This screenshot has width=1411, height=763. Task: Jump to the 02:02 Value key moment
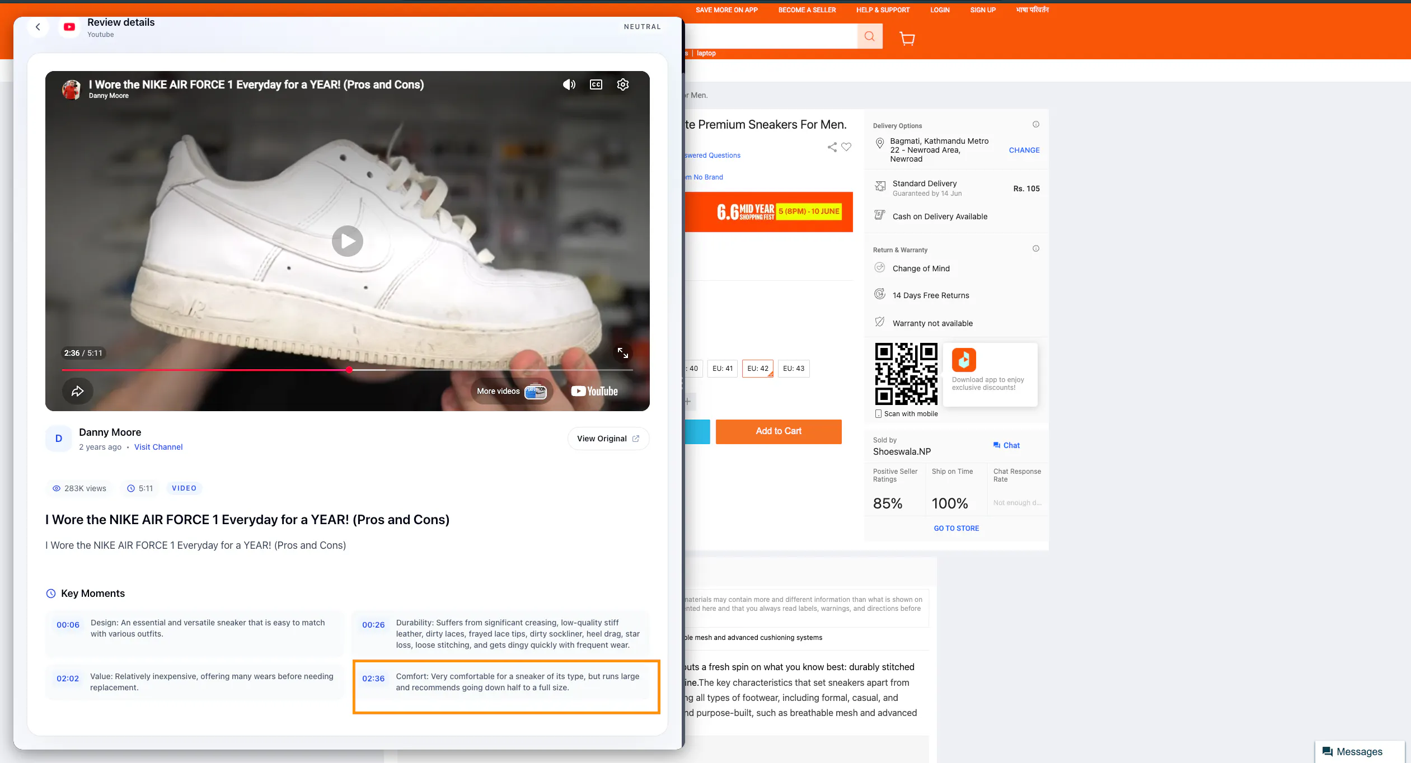[x=194, y=681]
